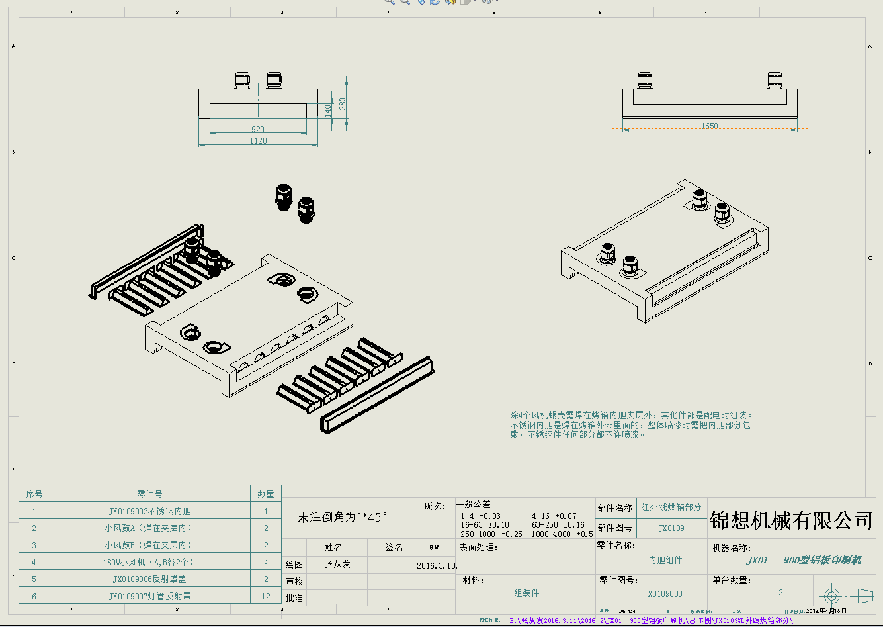The width and height of the screenshot is (883, 627).
Task: Select the dashed-border side view with 1650 dimension
Action: point(710,95)
